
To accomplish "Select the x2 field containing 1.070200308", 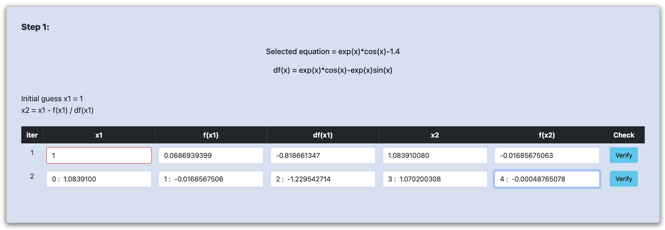I will coord(435,179).
